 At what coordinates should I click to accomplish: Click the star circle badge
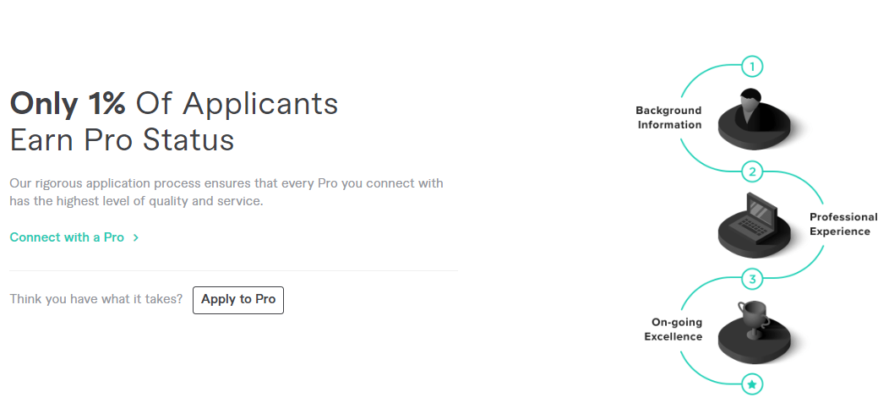(752, 384)
